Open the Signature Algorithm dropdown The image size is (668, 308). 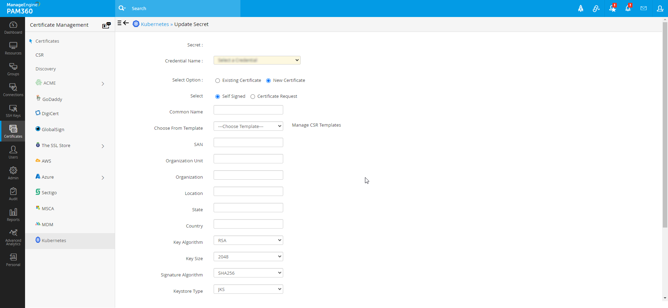coord(248,273)
